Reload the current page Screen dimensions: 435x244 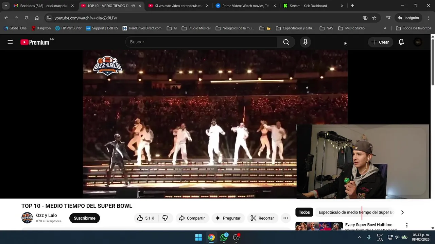point(27,18)
